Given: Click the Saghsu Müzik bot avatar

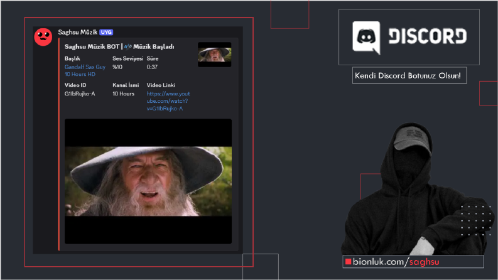Looking at the screenshot, I should [43, 37].
